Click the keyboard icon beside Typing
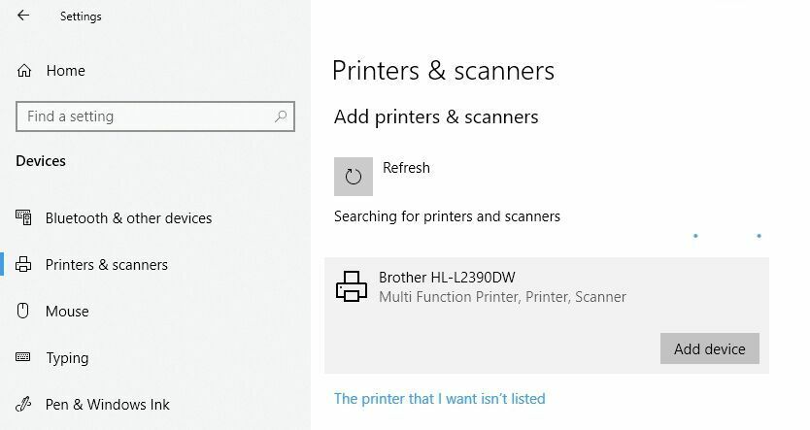This screenshot has width=810, height=430. tap(23, 357)
